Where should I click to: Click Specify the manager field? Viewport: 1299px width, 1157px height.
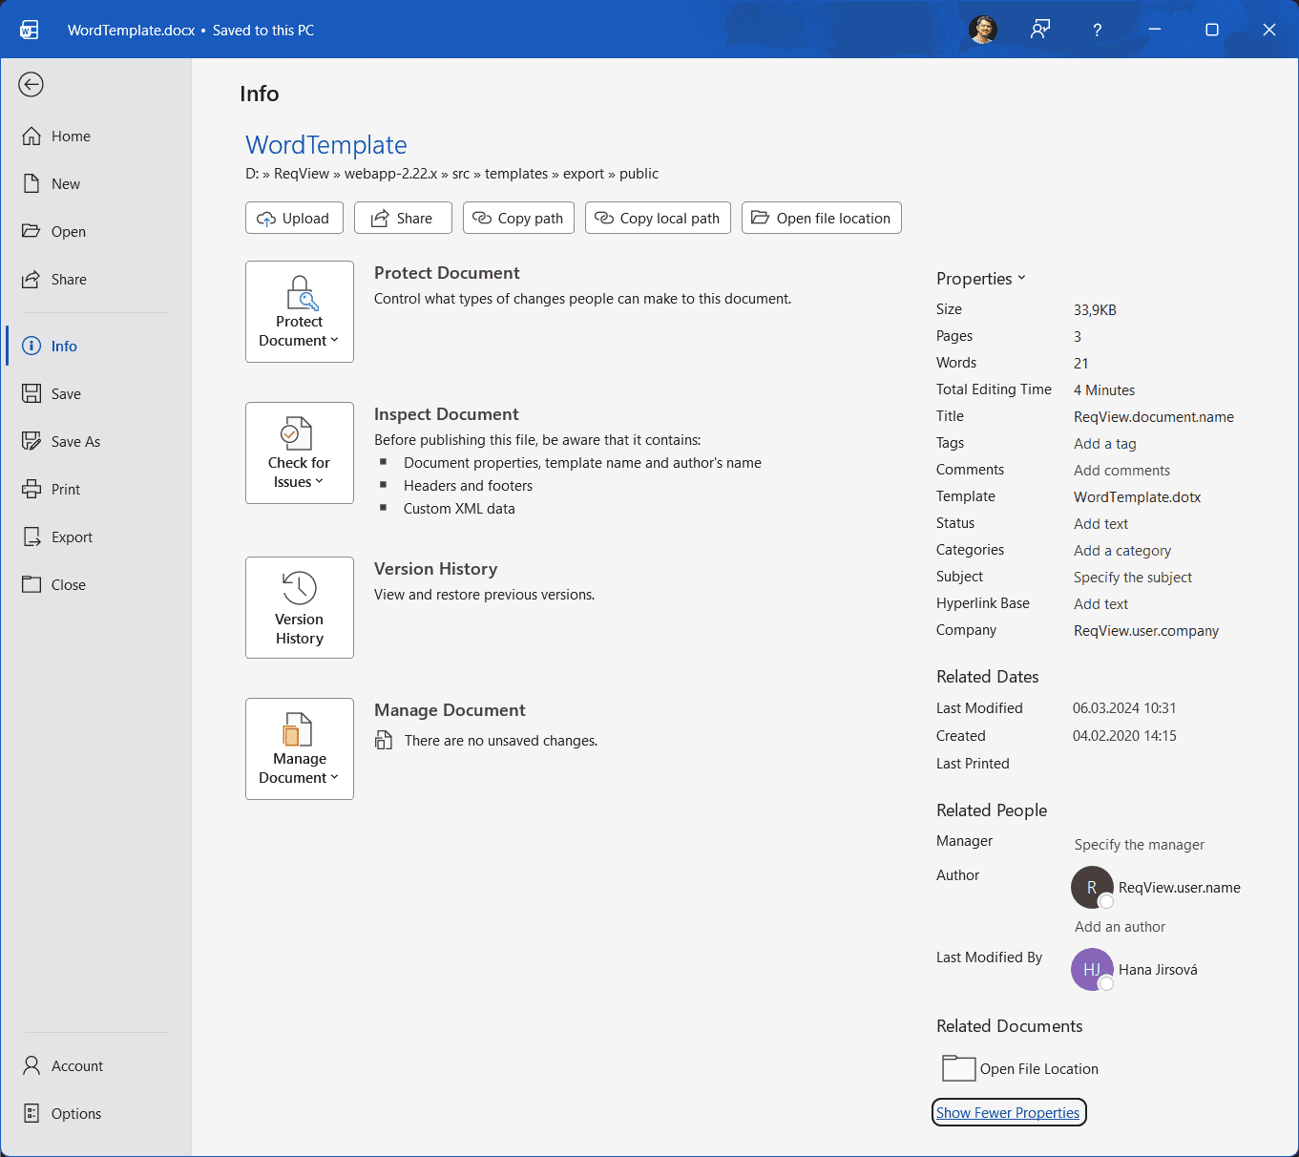1140,845
